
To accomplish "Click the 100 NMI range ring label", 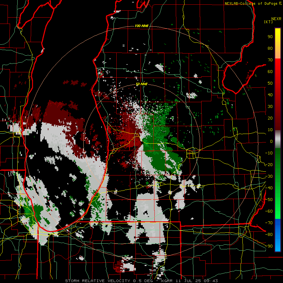I will click(x=141, y=26).
